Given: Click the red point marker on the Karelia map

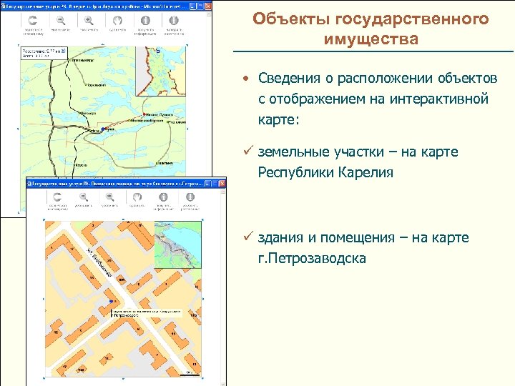Looking at the screenshot, I should 144,114.
